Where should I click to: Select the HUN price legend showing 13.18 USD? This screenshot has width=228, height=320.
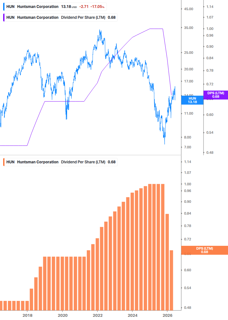[55, 7]
